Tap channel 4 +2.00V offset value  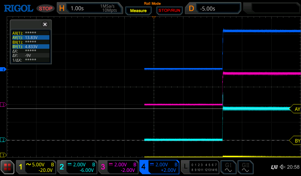[168, 170]
